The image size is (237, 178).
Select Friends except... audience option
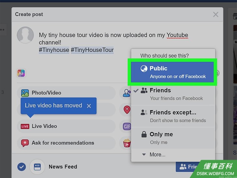173,116
